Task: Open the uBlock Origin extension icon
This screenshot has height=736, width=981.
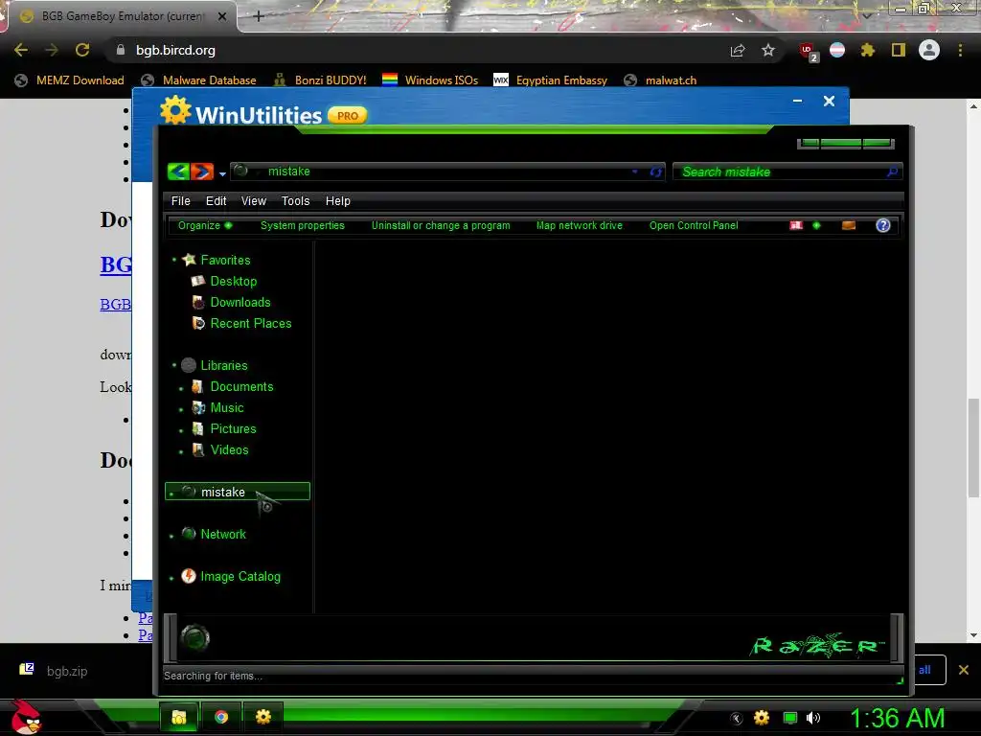Action: point(808,51)
